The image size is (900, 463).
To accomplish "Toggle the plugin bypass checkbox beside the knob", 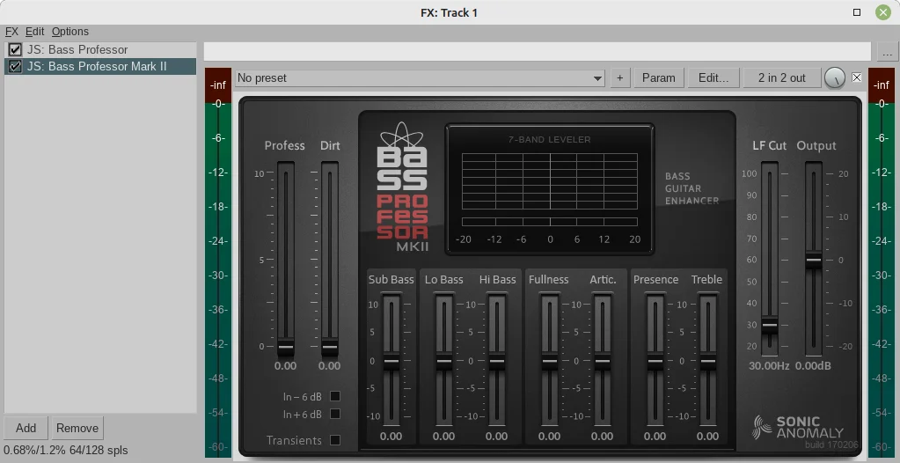I will click(856, 77).
